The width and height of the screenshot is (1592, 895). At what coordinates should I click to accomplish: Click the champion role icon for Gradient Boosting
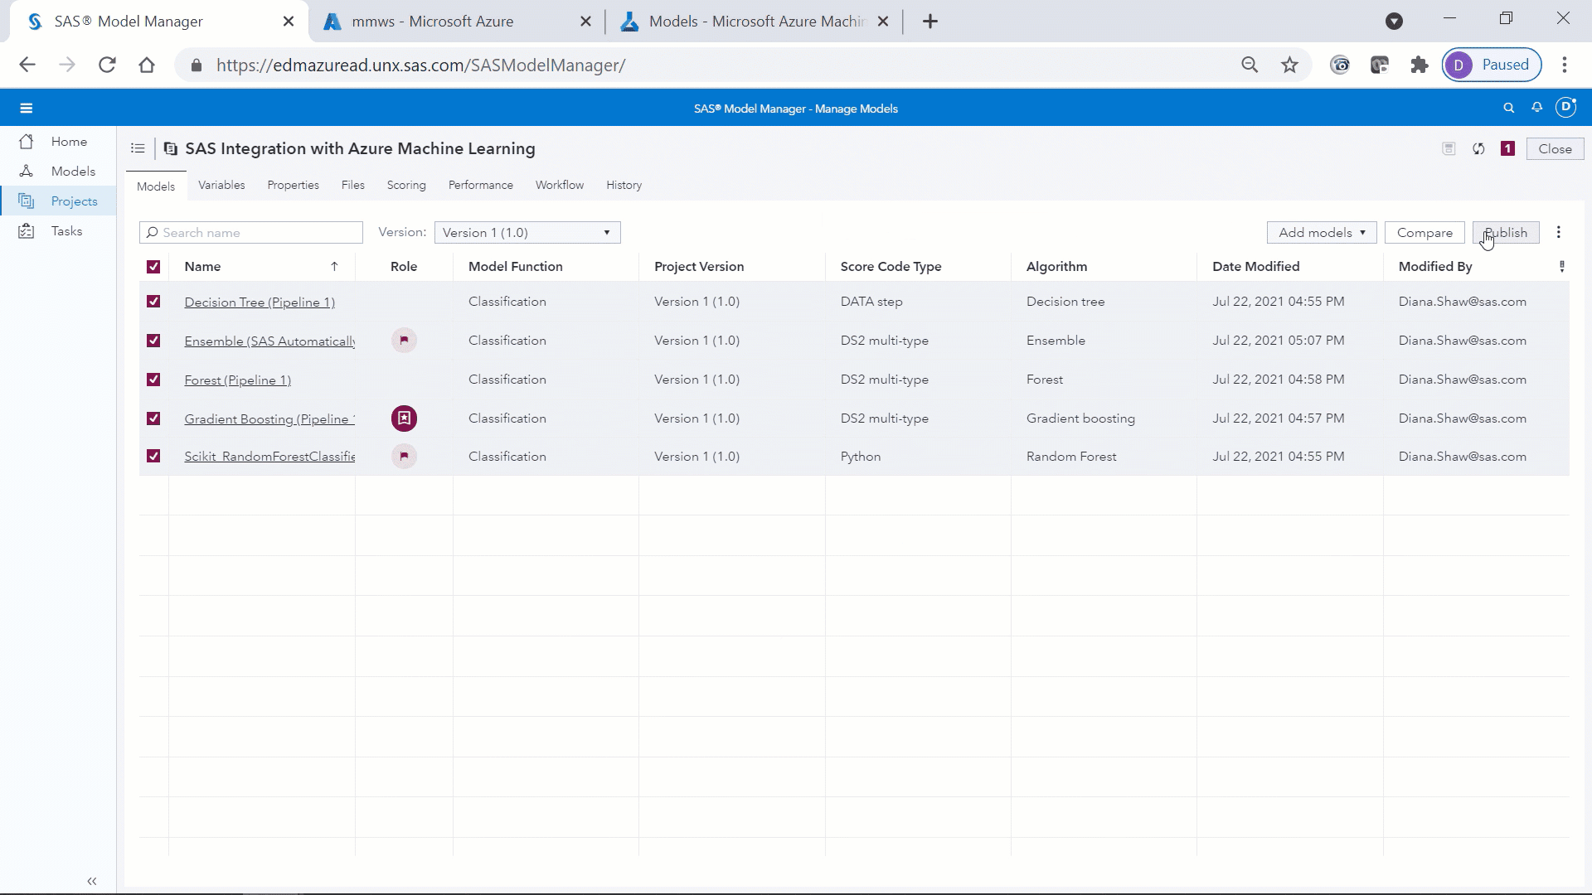click(404, 418)
